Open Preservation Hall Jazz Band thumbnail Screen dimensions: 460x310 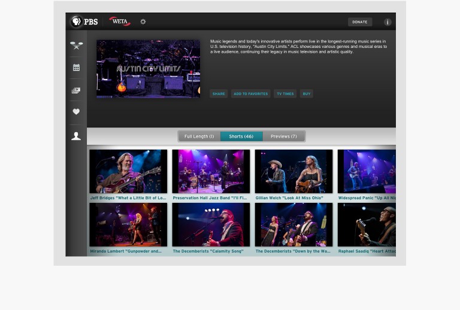point(211,171)
